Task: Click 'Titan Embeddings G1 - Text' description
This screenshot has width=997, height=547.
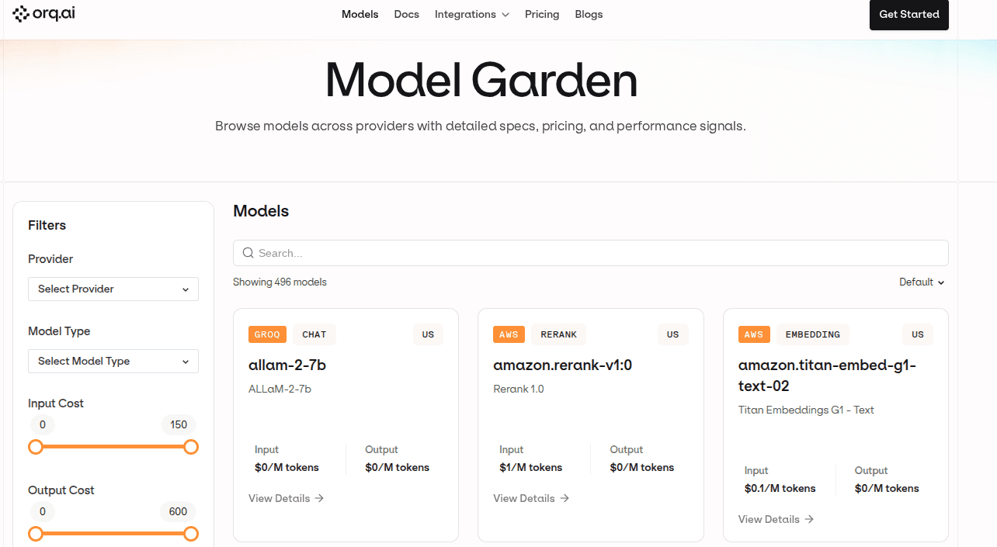Action: pos(806,410)
